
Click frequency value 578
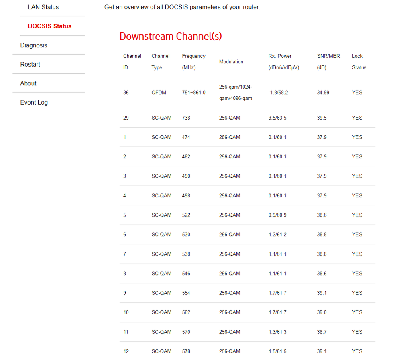point(186,351)
